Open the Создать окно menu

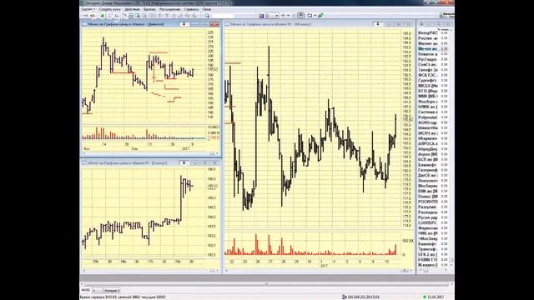(110, 9)
